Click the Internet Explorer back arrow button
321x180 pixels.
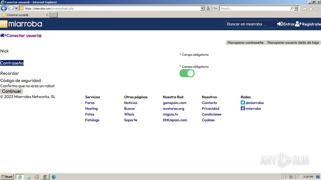point(4,8)
